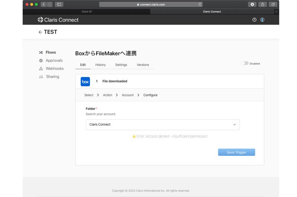Click the File downloaded step header
The width and height of the screenshot is (297, 197).
coord(115,81)
